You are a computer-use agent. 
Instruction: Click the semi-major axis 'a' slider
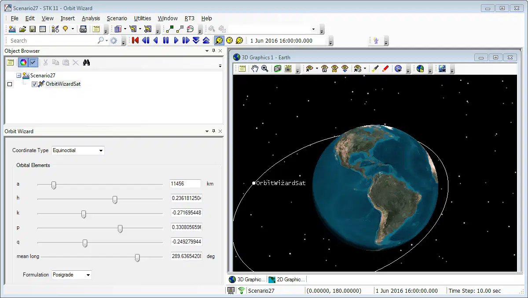coord(54,185)
